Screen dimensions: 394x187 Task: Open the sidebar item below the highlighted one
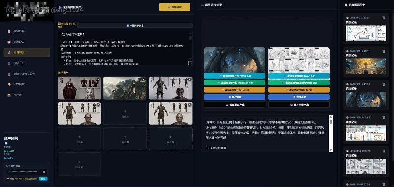coord(27,63)
